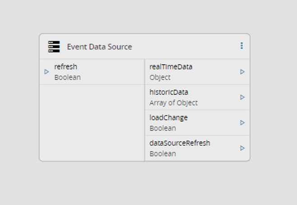Click the loadChange output port arrow
297x205 pixels.
(x=242, y=123)
